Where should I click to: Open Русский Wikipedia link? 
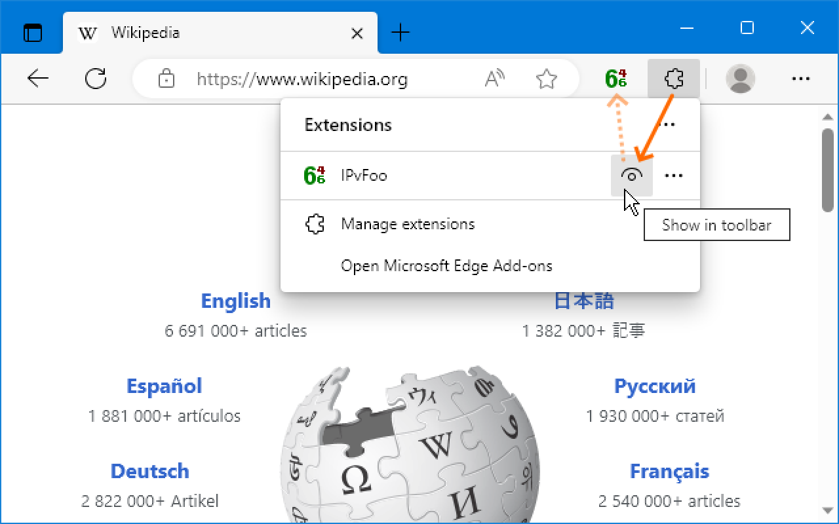(655, 386)
